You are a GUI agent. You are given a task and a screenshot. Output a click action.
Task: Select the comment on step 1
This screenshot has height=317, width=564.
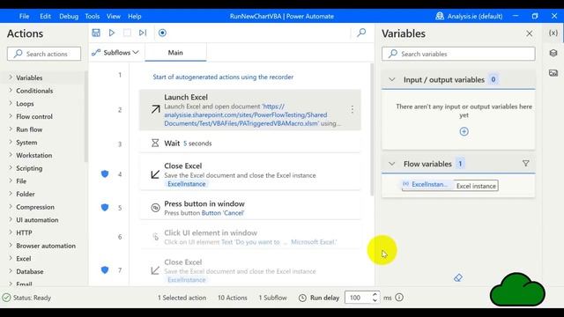(223, 77)
